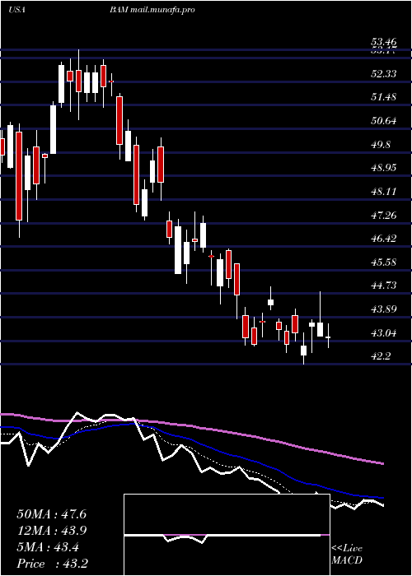Click the pink 50MA line end

click(x=383, y=463)
